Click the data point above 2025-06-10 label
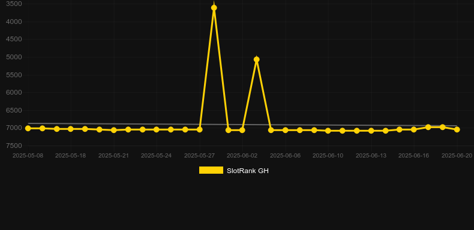Screen dimensions: 474x230 328,131
